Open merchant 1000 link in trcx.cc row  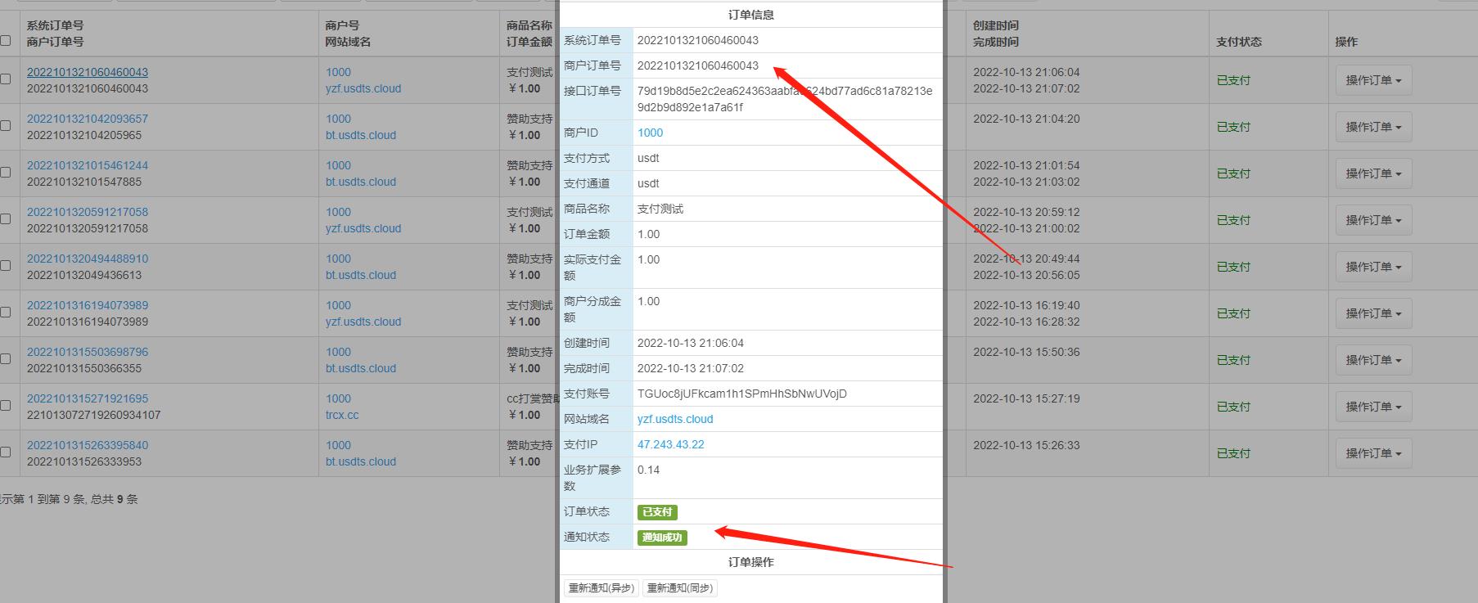pos(338,398)
